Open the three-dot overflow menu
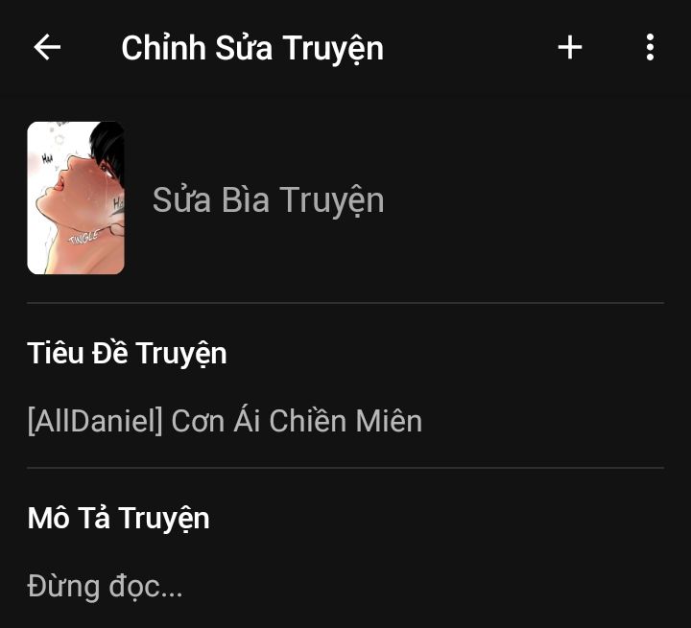Image resolution: width=691 pixels, height=628 pixels. point(650,47)
